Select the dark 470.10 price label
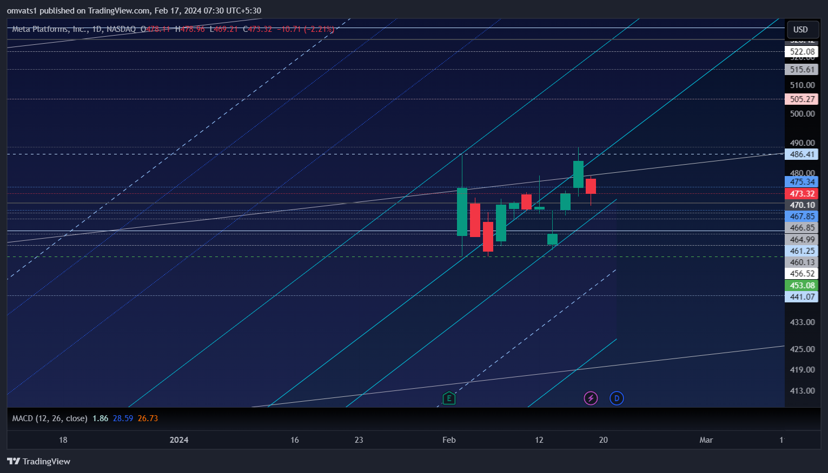Image resolution: width=828 pixels, height=473 pixels. [x=802, y=205]
